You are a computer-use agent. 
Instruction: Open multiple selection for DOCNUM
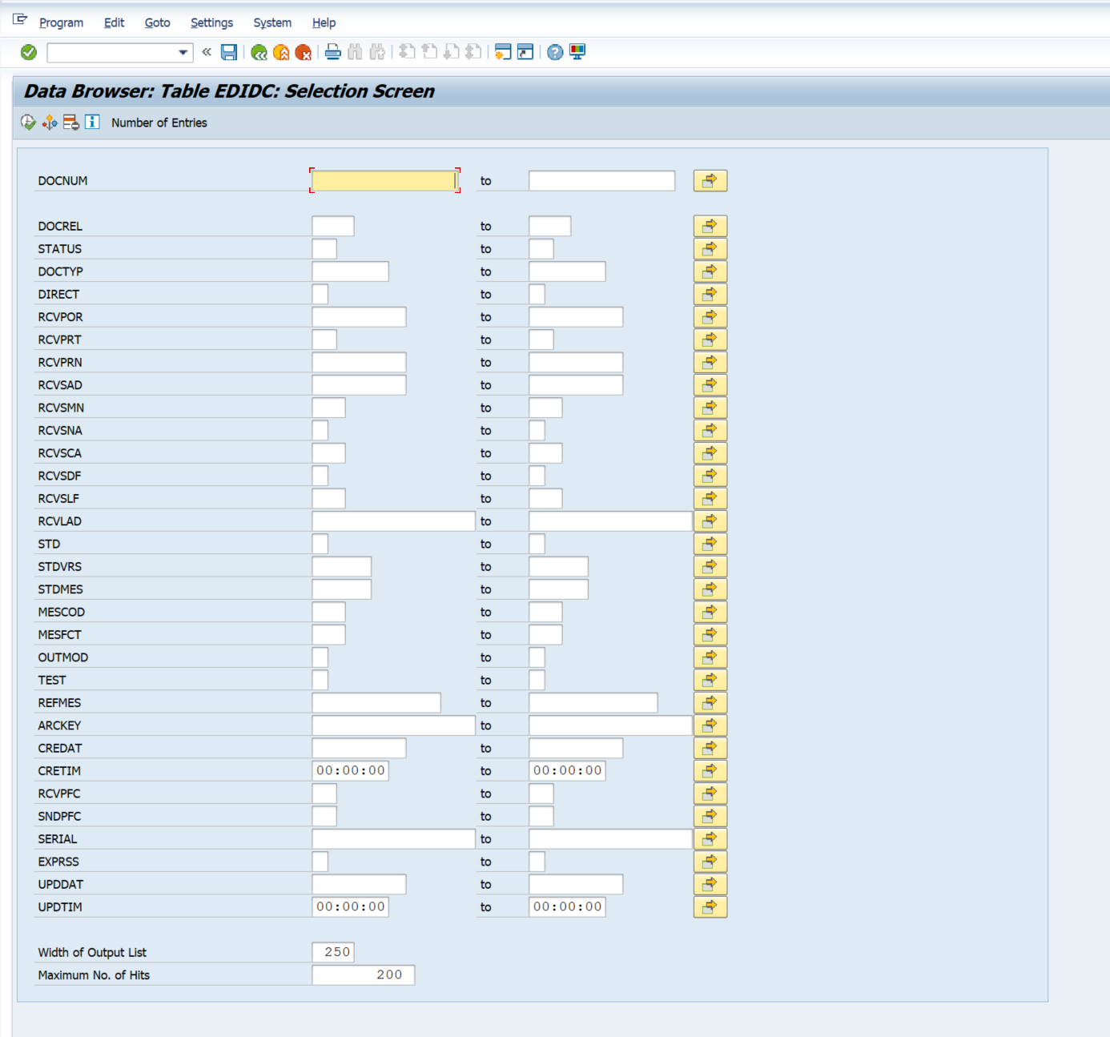coord(710,181)
